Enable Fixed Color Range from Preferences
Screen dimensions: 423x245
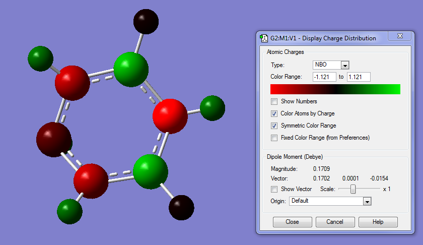click(274, 138)
